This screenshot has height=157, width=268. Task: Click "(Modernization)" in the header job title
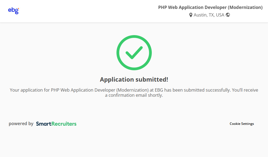pyautogui.click(x=245, y=7)
